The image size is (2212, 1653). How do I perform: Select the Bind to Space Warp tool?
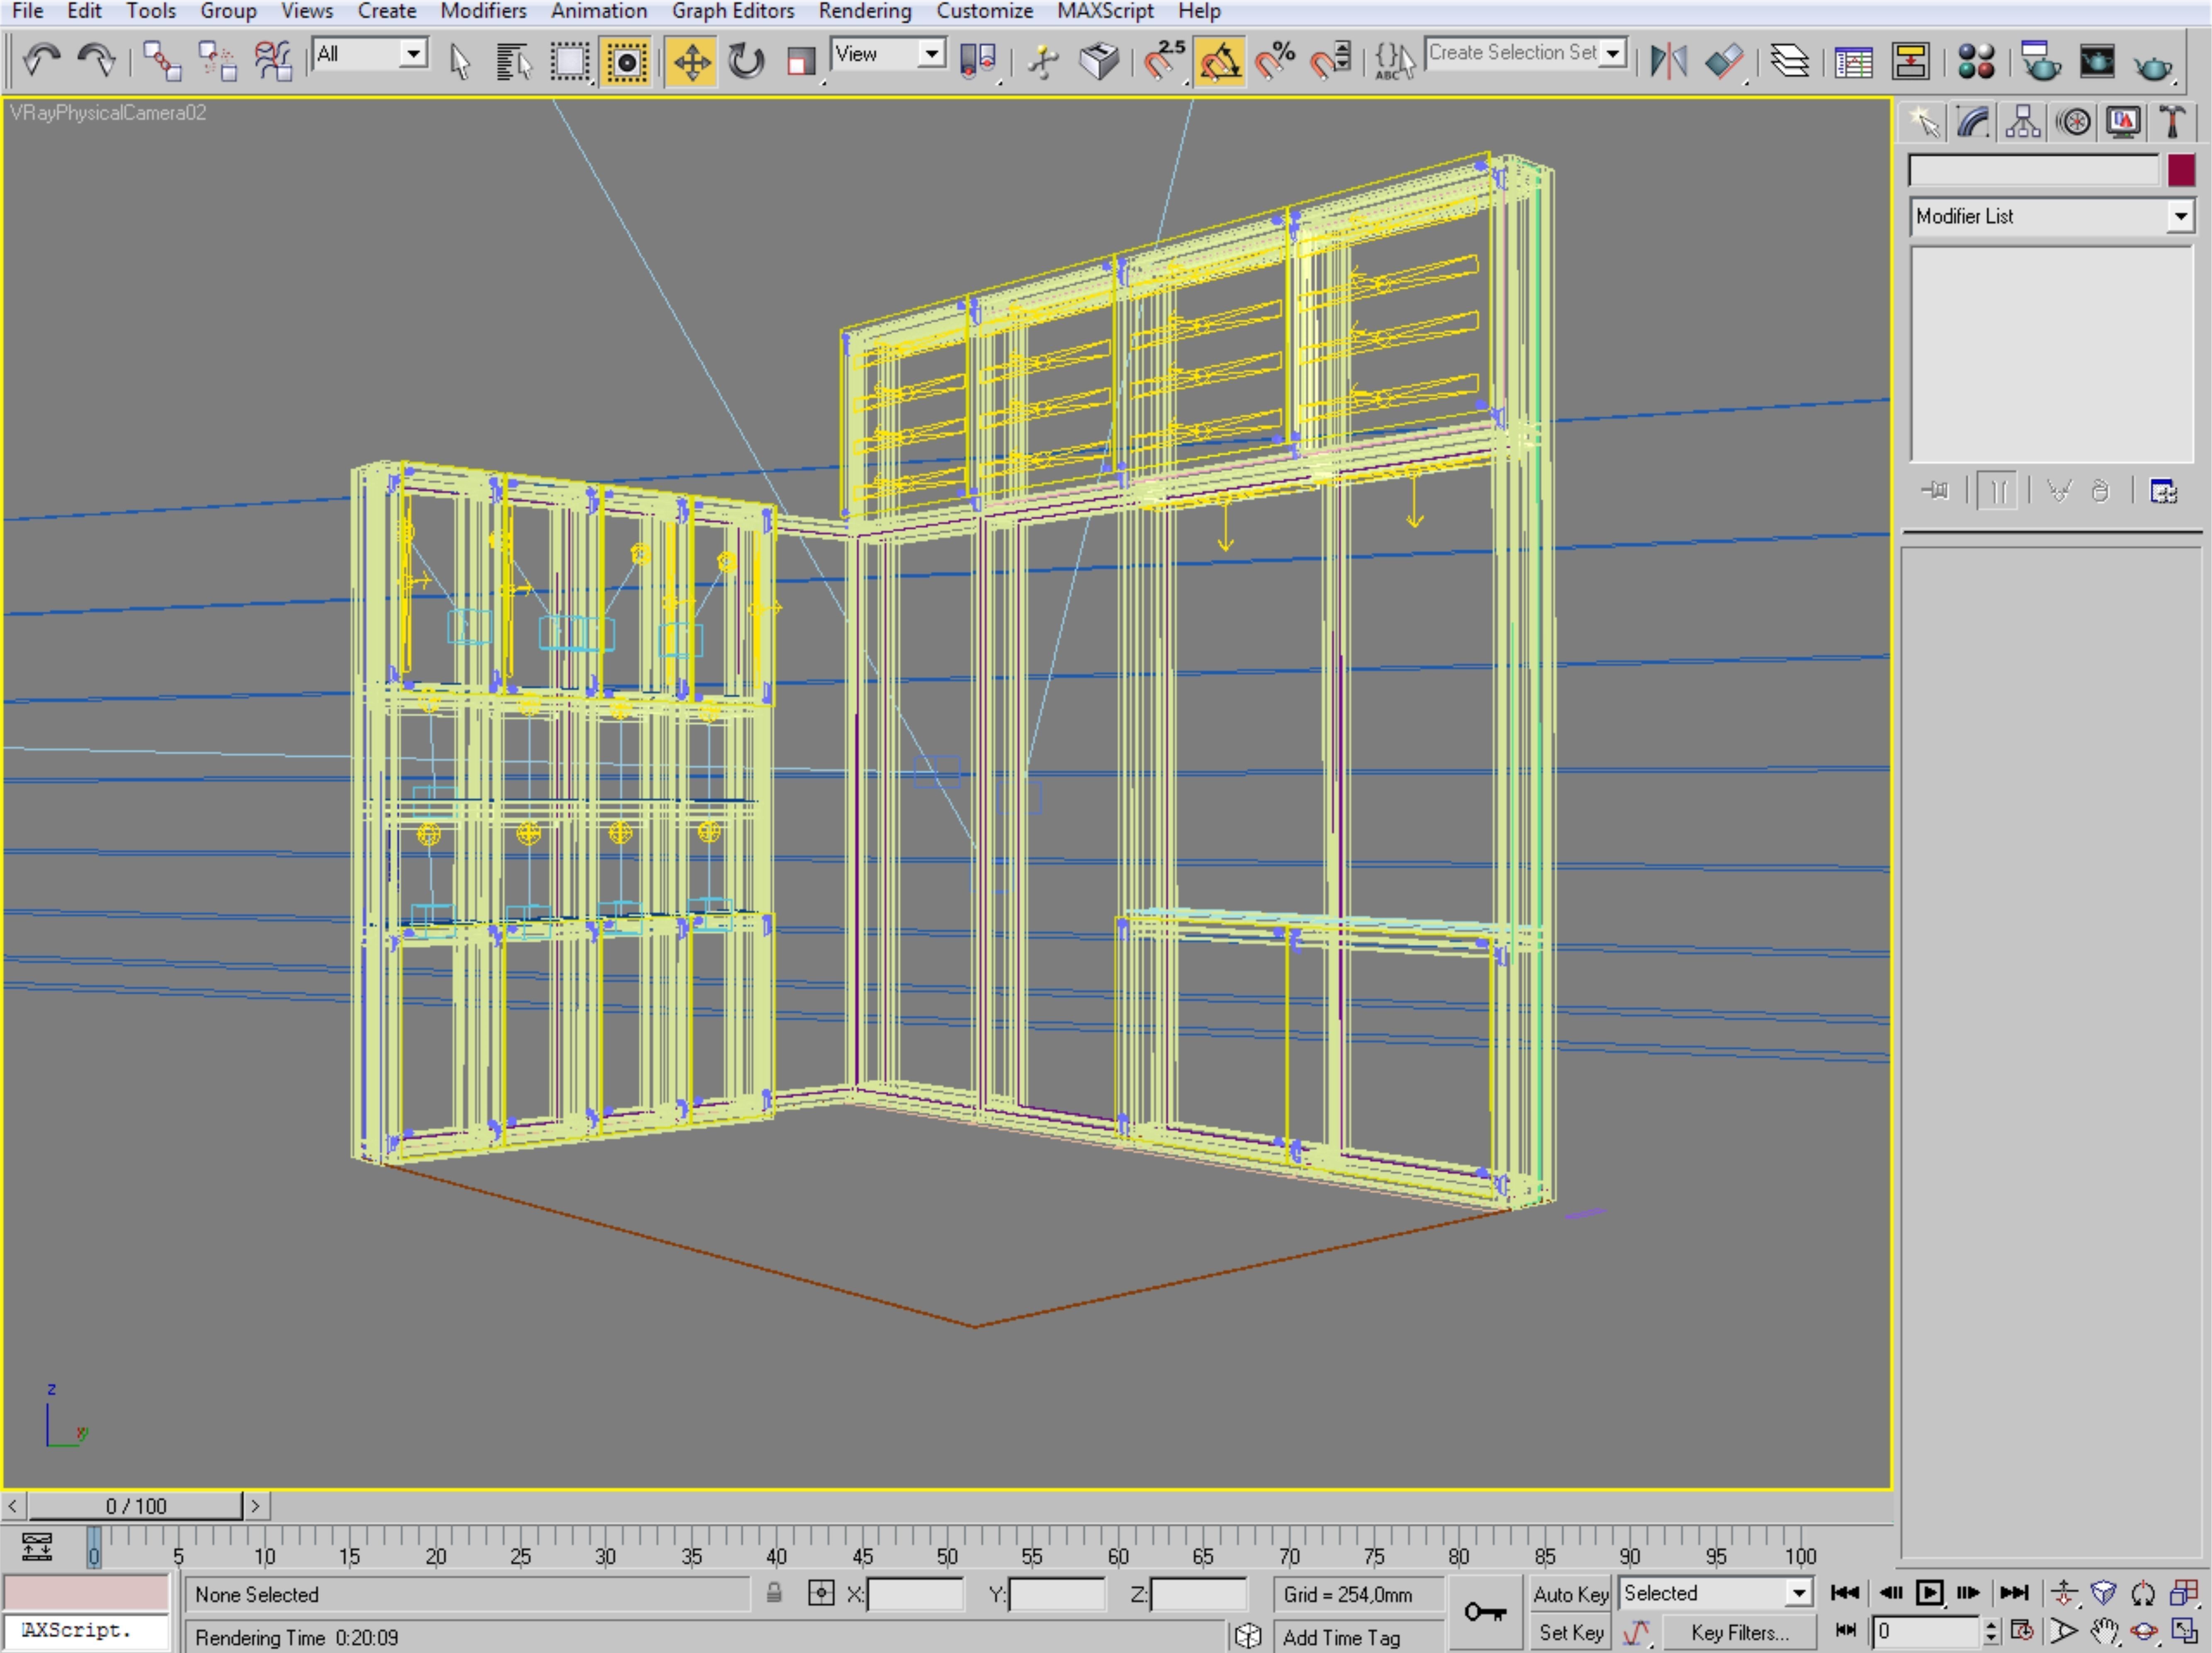coord(272,61)
